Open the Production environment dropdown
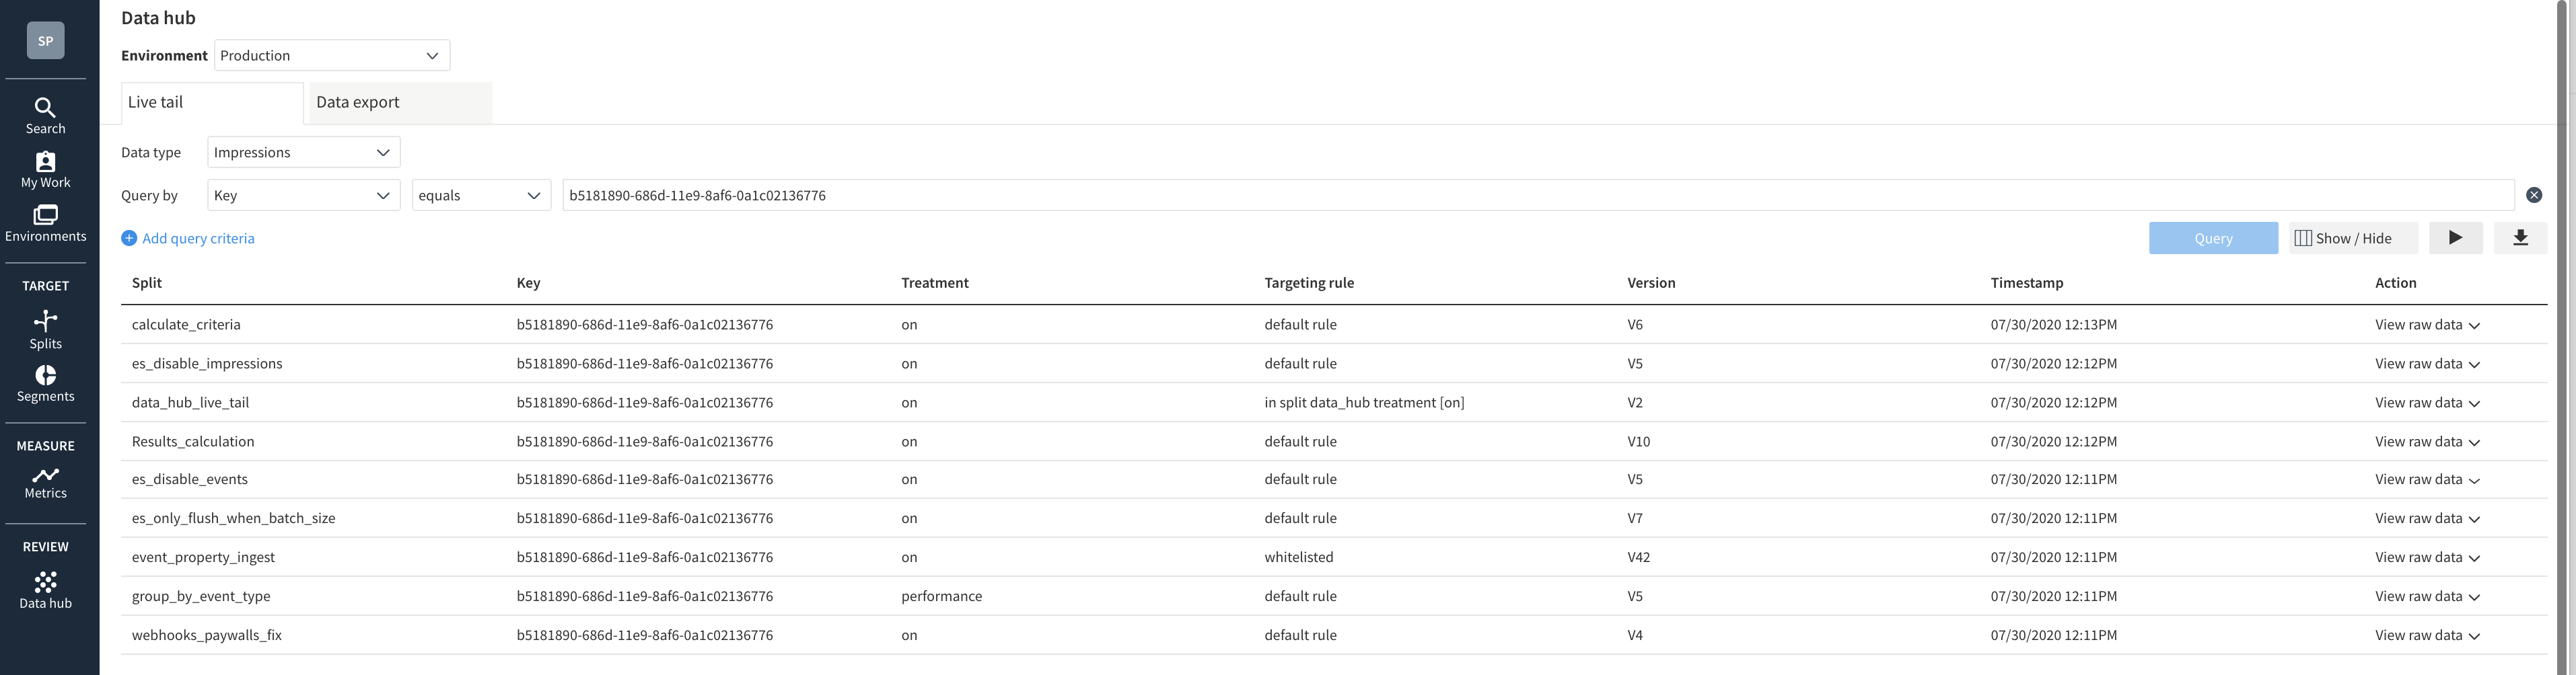The image size is (2576, 675). click(332, 56)
